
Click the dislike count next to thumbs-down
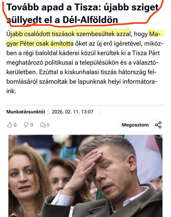click(32, 125)
